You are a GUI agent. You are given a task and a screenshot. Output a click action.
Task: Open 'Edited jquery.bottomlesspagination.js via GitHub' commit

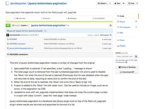tap(63, 48)
